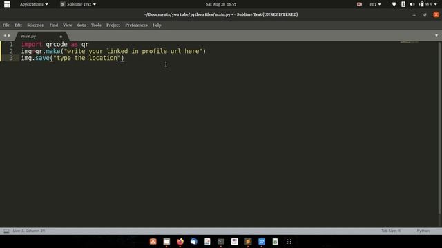Click line number 2 in gutter

pos(11,51)
